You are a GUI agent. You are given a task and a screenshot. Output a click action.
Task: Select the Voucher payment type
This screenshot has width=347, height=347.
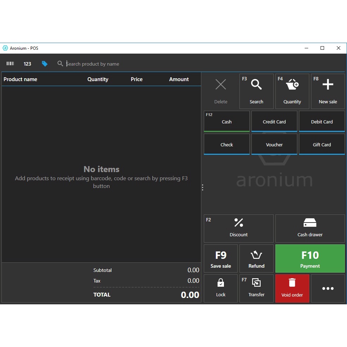[x=274, y=144]
